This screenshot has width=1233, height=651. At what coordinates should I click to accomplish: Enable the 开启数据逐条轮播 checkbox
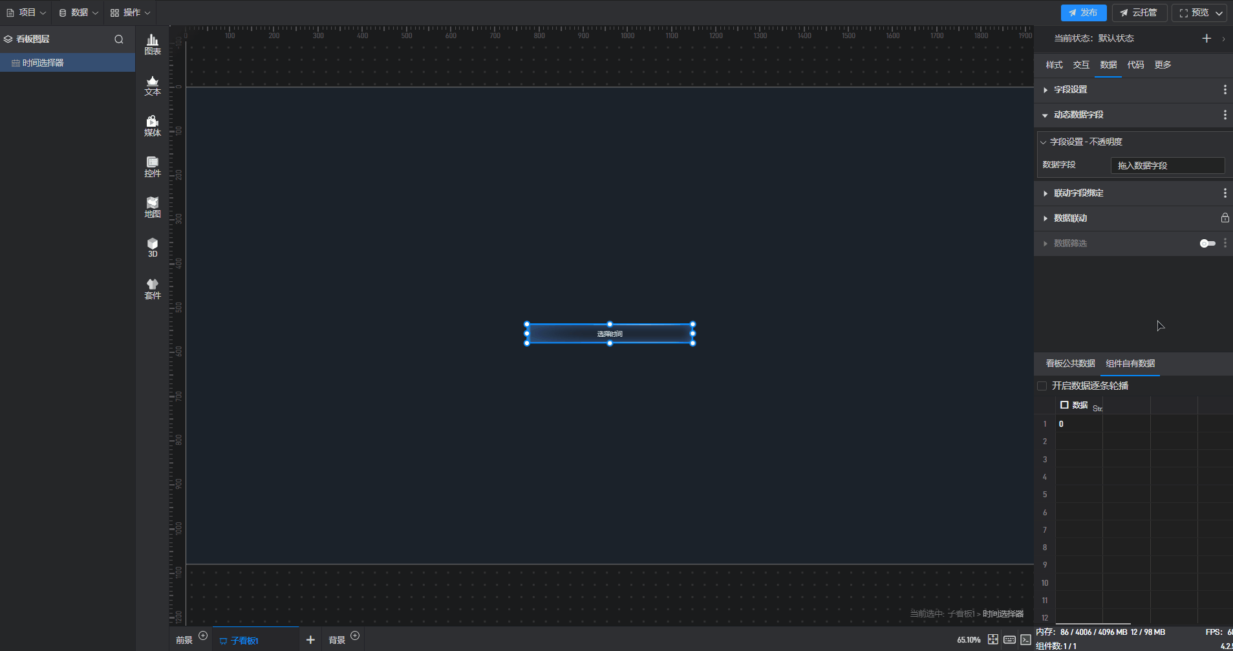[1042, 386]
